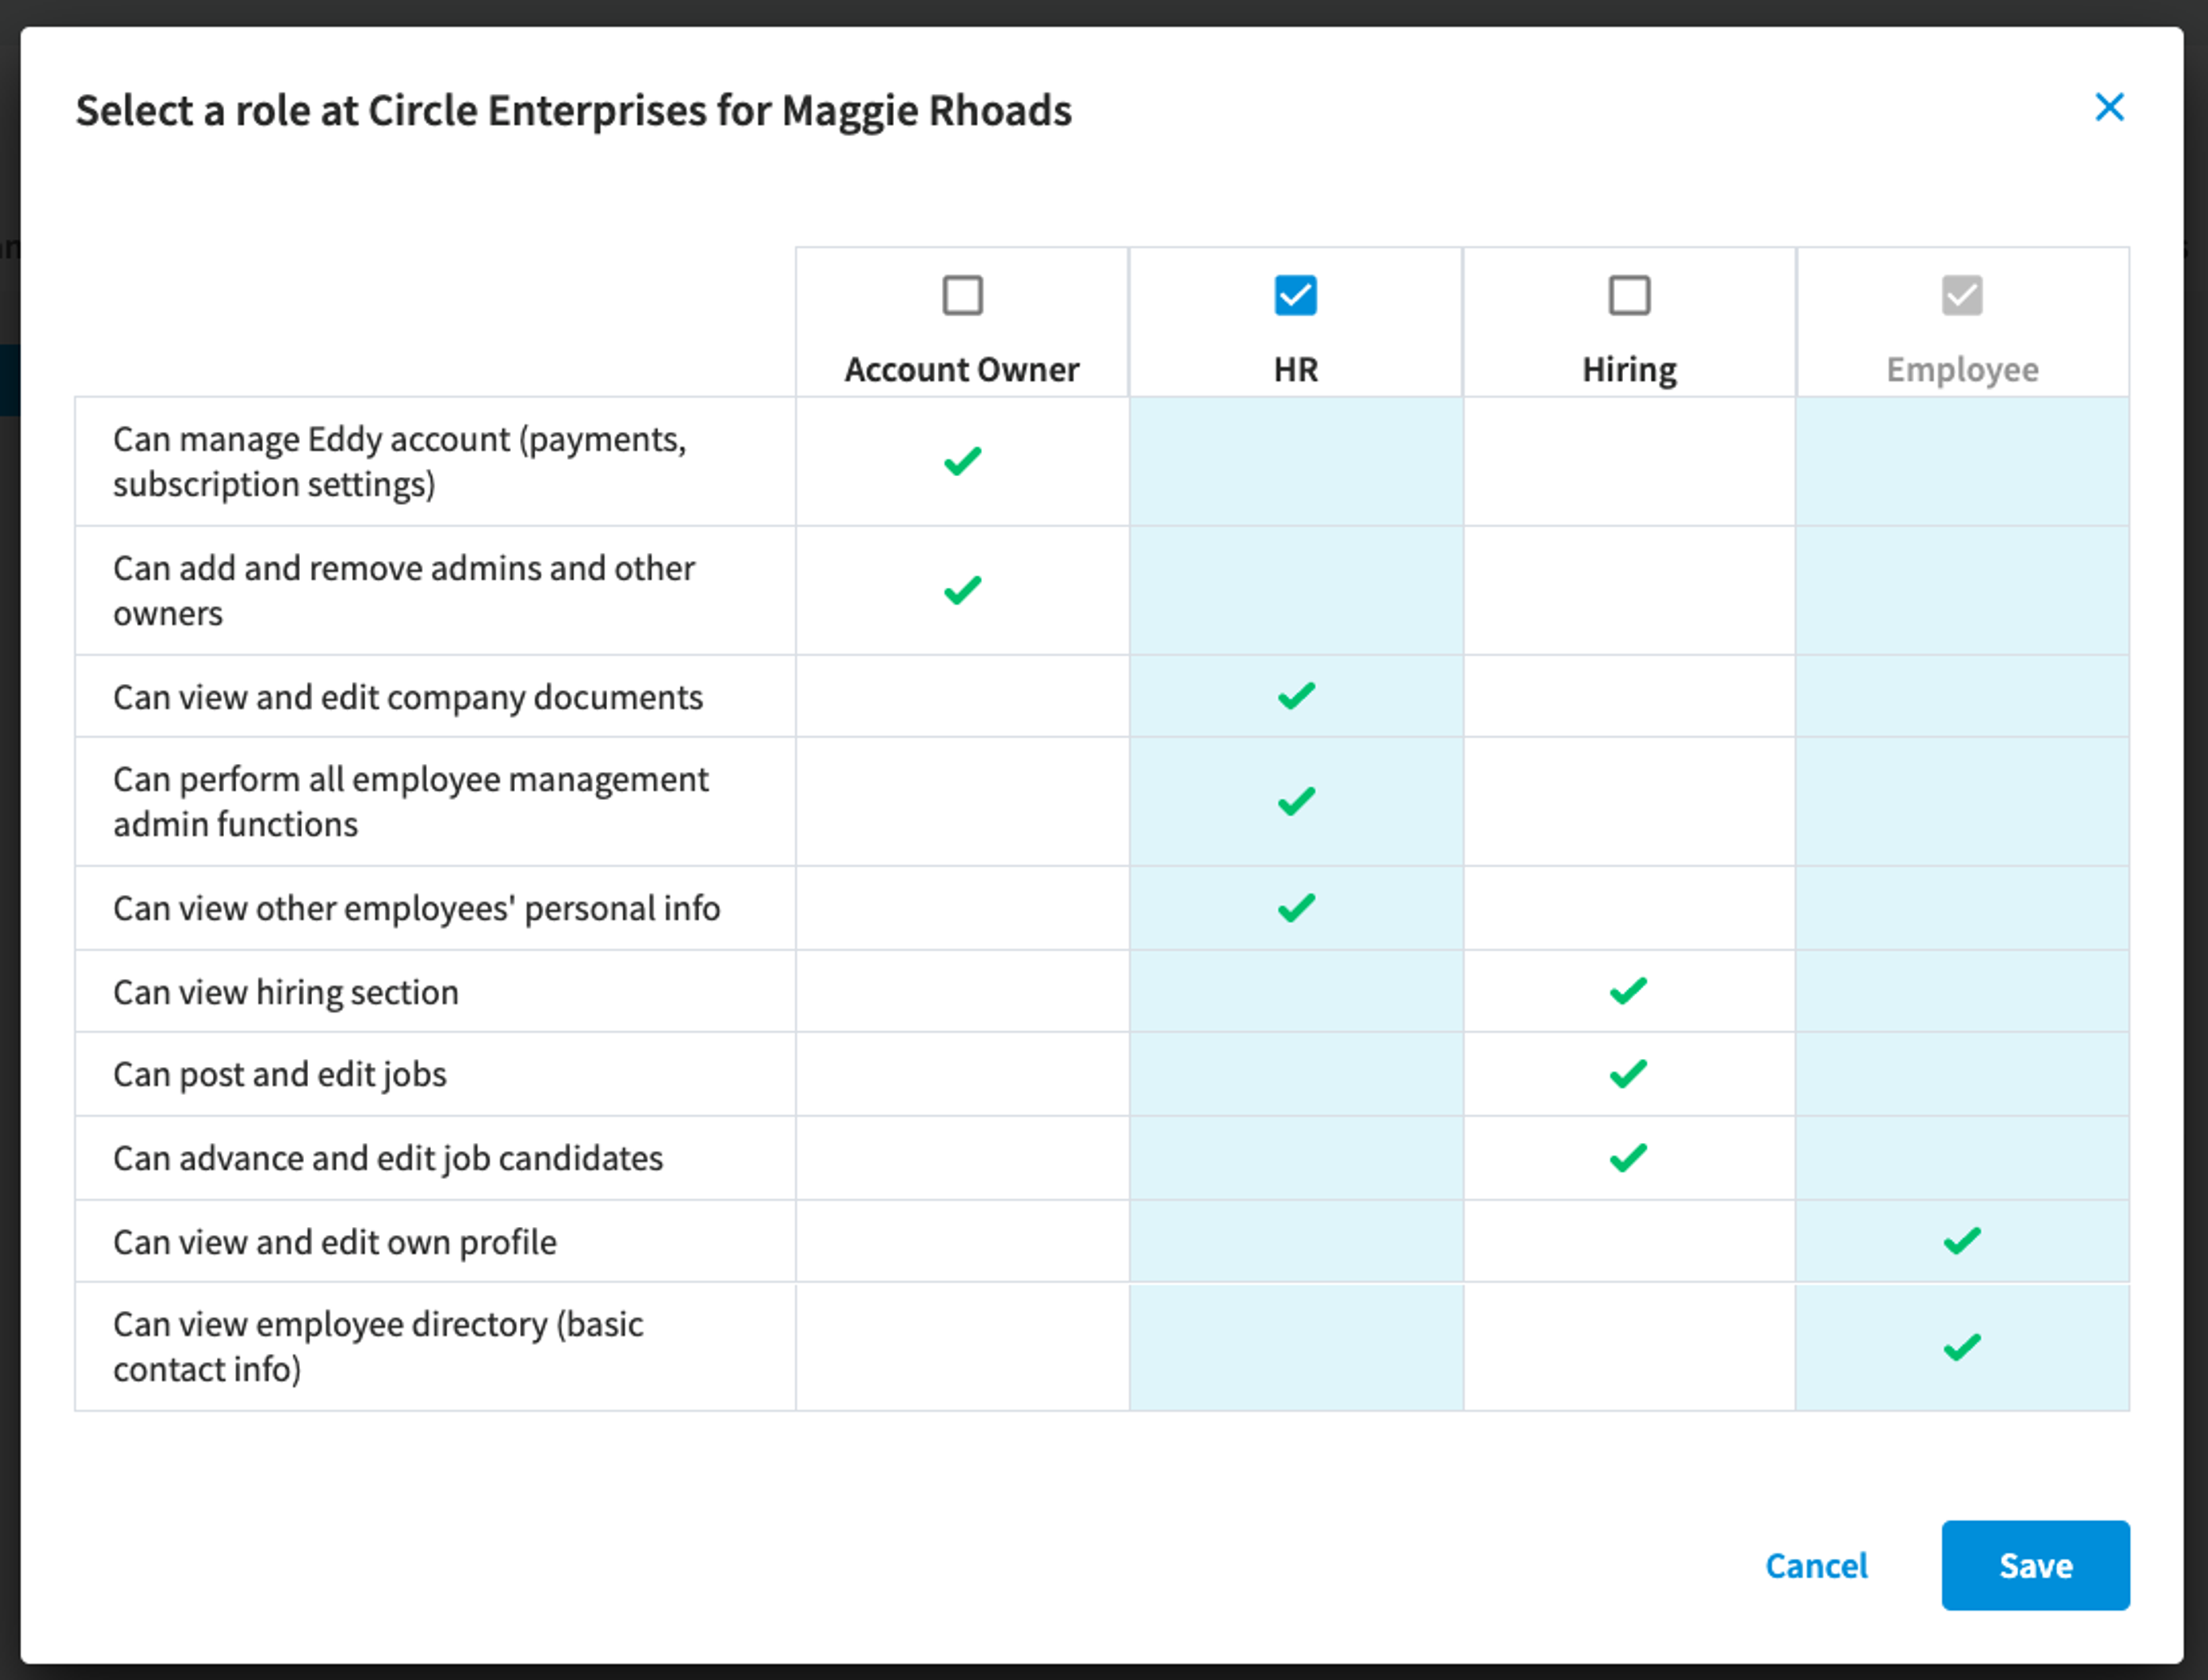Click green checkmark for manage Eddy account
Image resolution: width=2208 pixels, height=1680 pixels.
(963, 461)
